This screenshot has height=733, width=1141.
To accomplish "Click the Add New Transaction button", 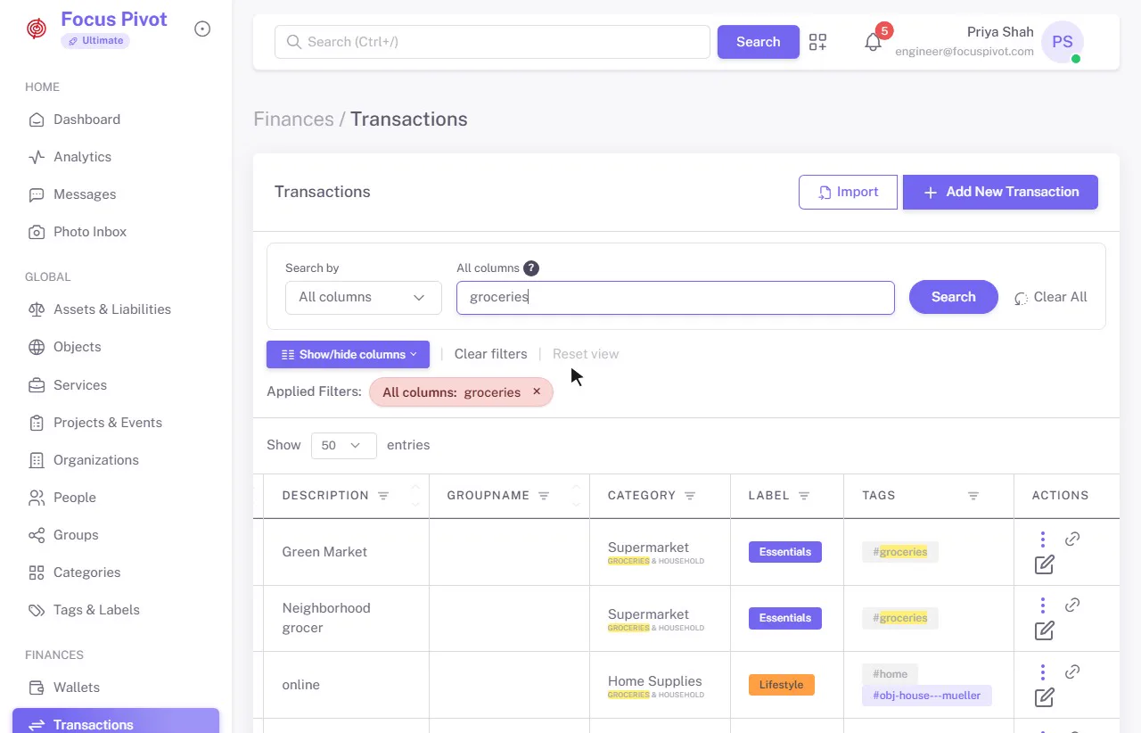I will (x=1000, y=193).
